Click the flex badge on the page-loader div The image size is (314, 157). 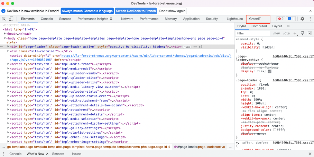point(187,47)
